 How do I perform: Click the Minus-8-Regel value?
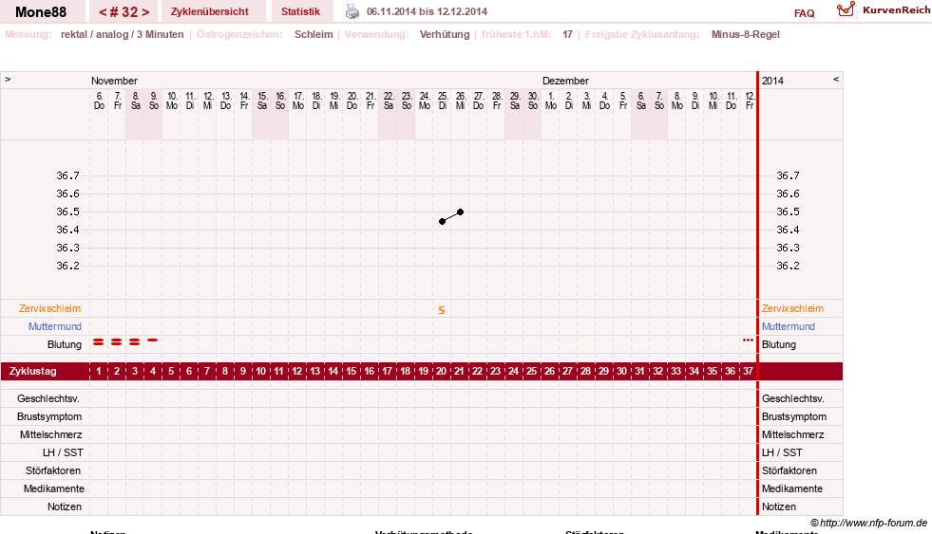(746, 34)
